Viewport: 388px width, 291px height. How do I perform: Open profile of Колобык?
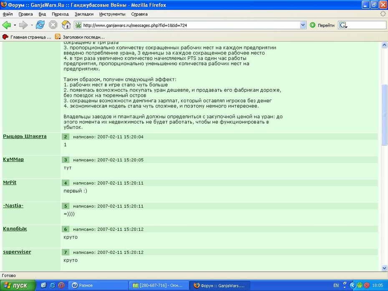click(15, 229)
